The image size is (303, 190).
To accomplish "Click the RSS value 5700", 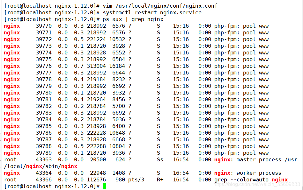I will click(119, 106).
